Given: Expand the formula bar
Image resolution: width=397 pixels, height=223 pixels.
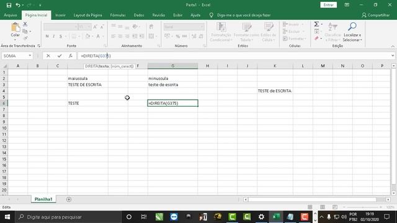Looking at the screenshot, I should coord(393,56).
